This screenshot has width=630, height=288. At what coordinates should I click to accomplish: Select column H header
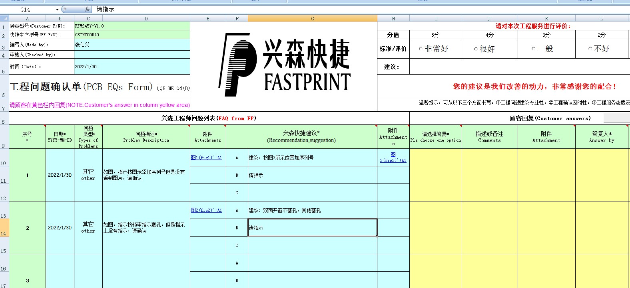393,18
